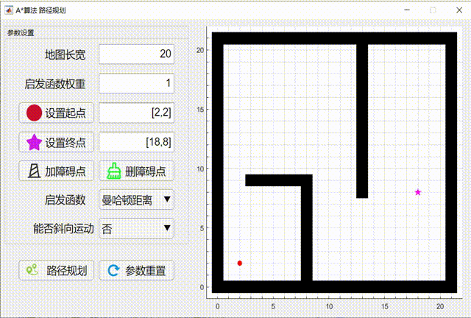
Task: Click the vertical obstacle wall hanging from top
Action: (362, 121)
